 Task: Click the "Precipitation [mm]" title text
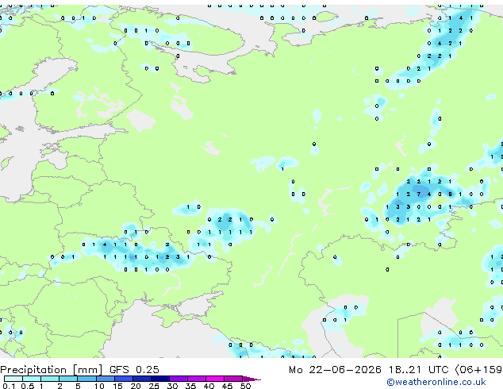point(52,370)
